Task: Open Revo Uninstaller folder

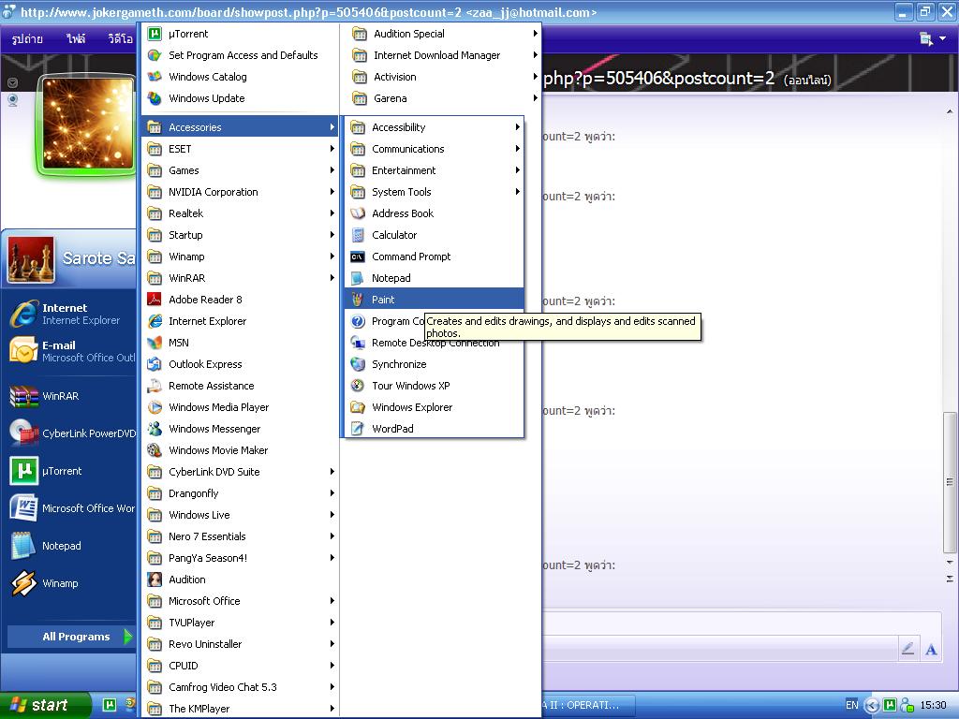Action: tap(240, 644)
